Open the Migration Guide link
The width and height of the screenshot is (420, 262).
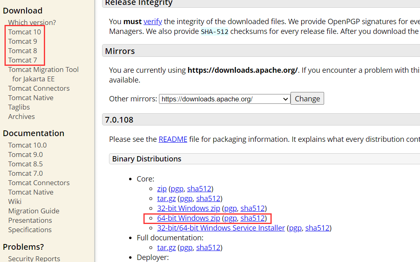coord(34,211)
